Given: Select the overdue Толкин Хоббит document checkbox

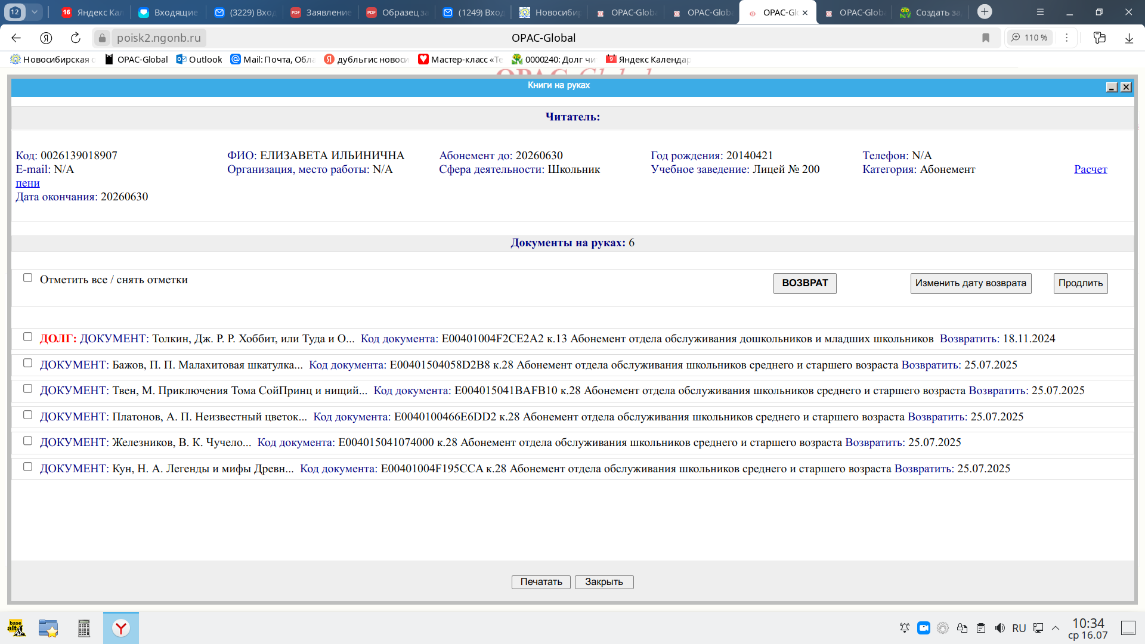Looking at the screenshot, I should tap(27, 337).
